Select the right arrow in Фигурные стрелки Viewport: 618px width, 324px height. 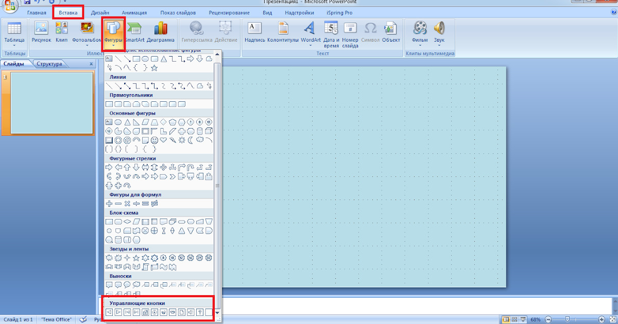tap(109, 167)
